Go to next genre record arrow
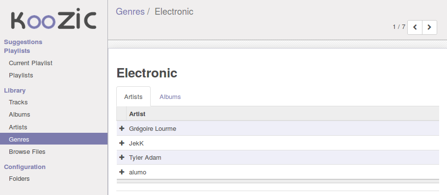This screenshot has height=195, width=447. 429,27
